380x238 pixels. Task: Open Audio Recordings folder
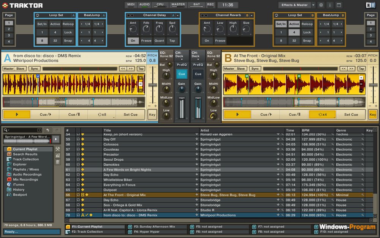[27, 174]
